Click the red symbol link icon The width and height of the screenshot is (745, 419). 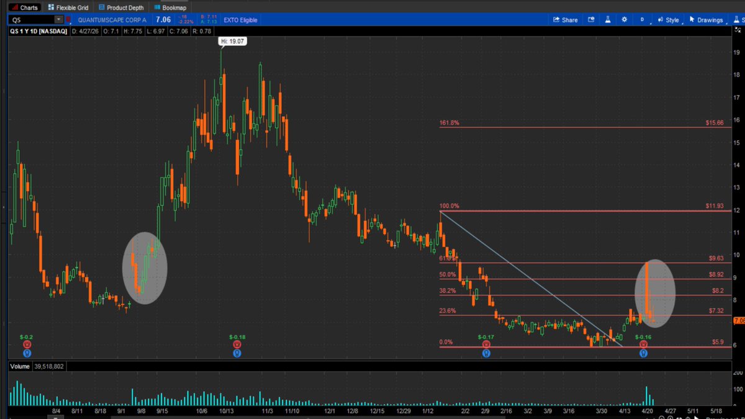click(69, 20)
